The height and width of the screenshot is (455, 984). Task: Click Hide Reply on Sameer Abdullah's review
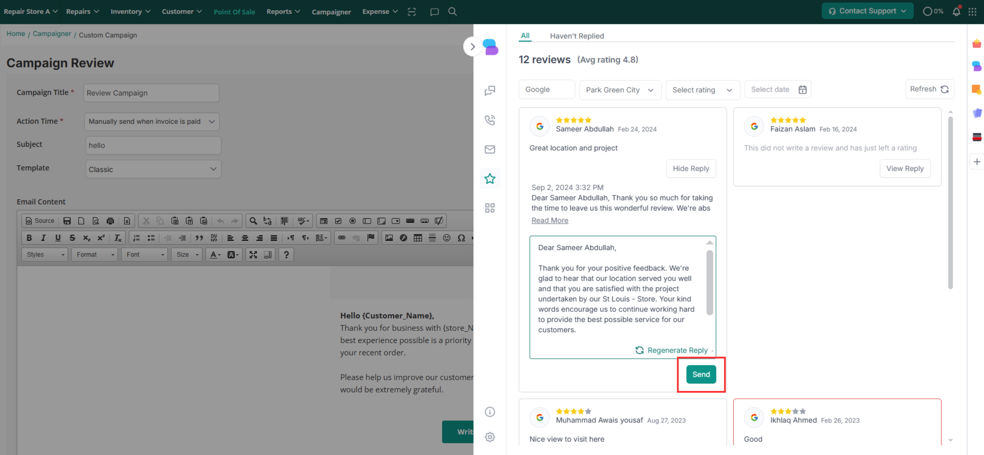[x=691, y=169]
